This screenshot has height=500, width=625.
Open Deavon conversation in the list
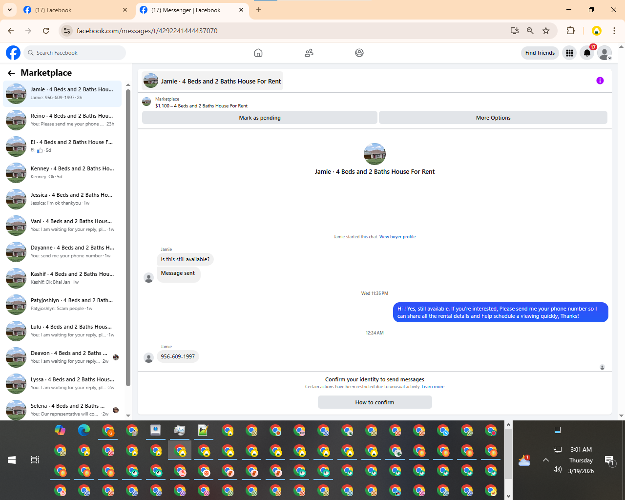(x=62, y=357)
